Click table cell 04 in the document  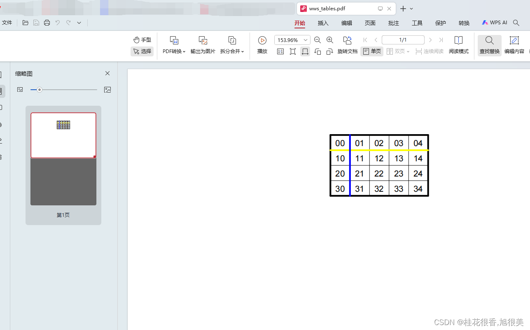[418, 143]
